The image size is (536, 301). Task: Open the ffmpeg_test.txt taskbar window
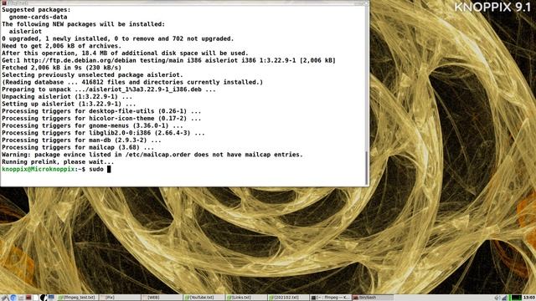(77, 298)
